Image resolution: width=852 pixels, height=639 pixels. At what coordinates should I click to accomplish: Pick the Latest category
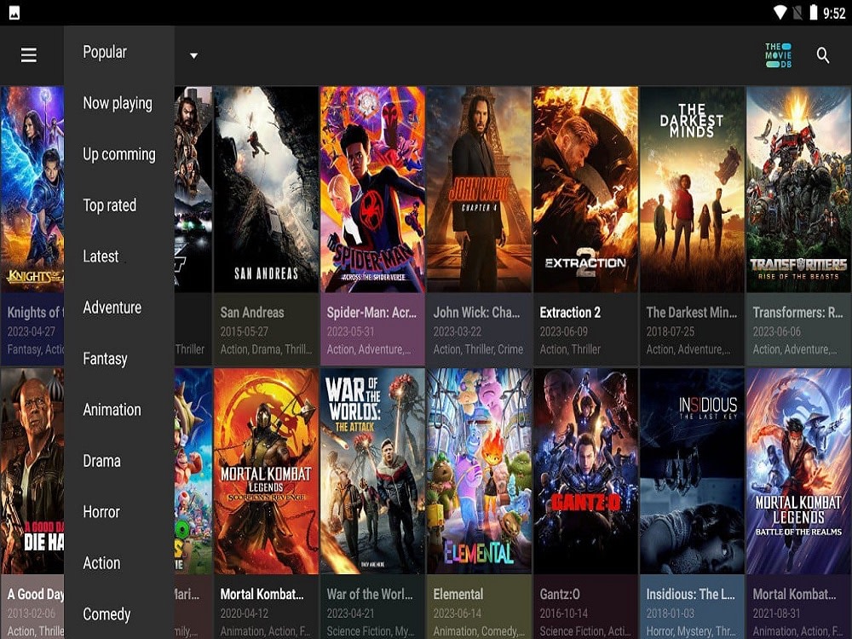pyautogui.click(x=101, y=256)
